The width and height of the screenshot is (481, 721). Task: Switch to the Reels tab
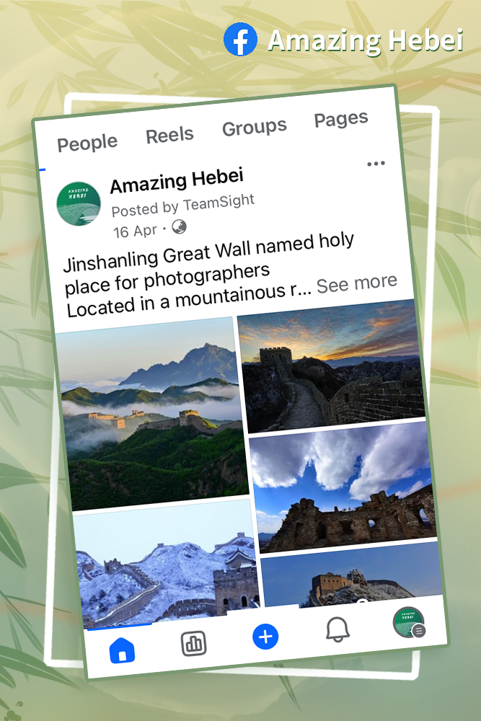(x=169, y=136)
